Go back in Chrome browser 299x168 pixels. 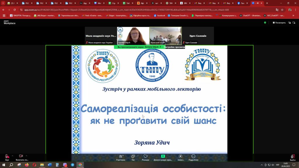tap(4, 10)
